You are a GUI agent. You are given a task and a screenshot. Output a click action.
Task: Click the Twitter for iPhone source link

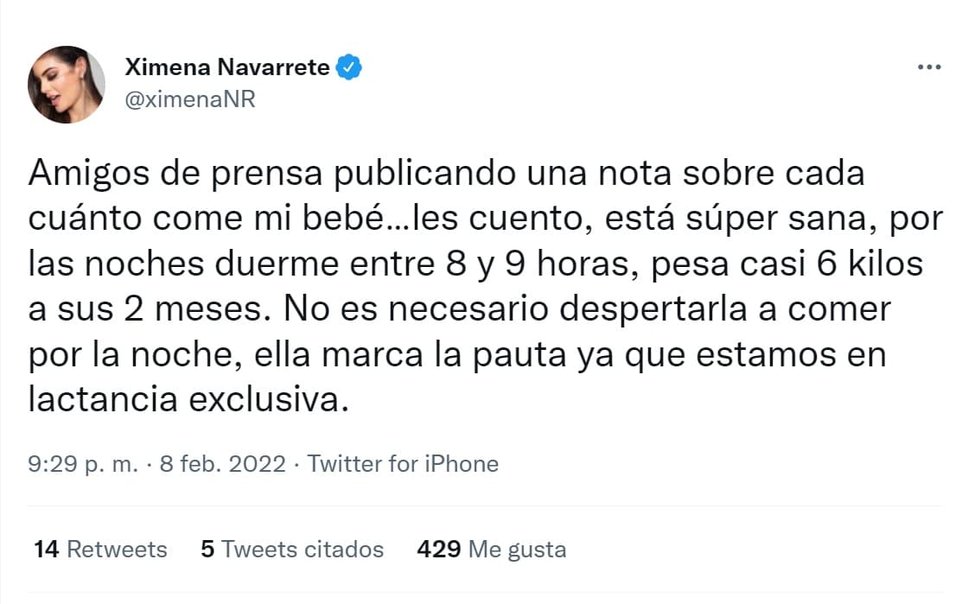point(403,464)
